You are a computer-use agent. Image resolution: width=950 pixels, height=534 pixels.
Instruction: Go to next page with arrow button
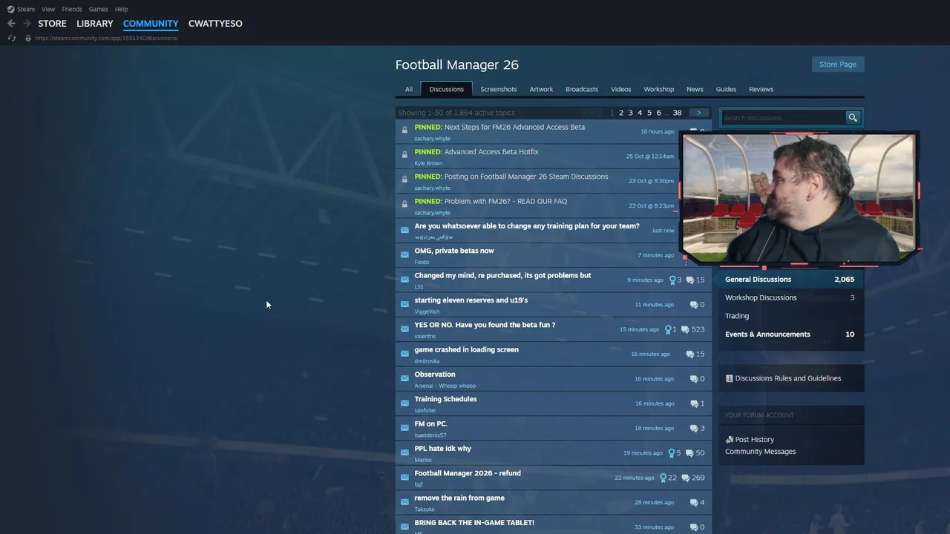tap(698, 113)
